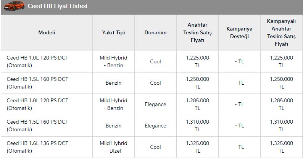This screenshot has width=303, height=158.
Task: Click Kampanyalı Anahtar Teslim Satış Fiyatı header
Action: [281, 32]
